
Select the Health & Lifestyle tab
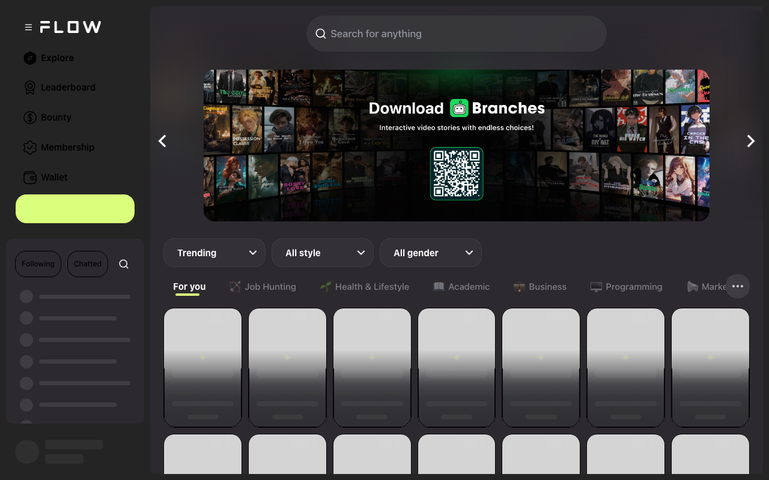365,287
